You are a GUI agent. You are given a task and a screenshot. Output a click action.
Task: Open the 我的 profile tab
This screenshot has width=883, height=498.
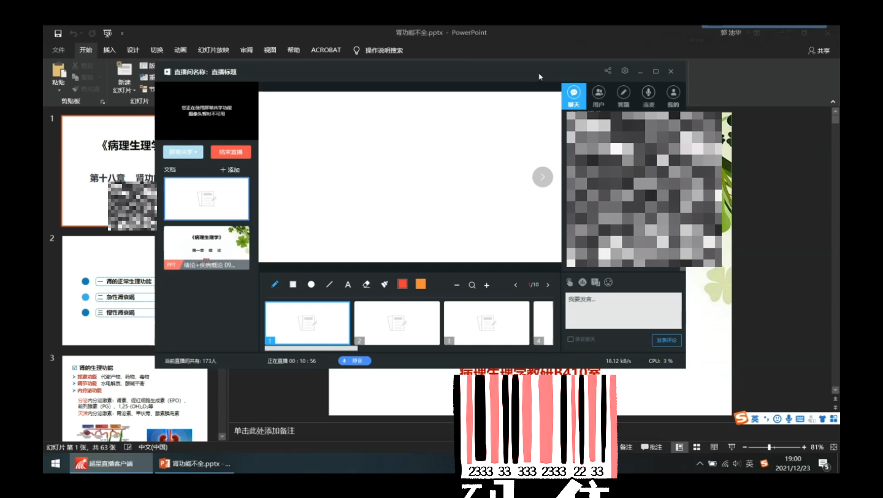click(673, 96)
